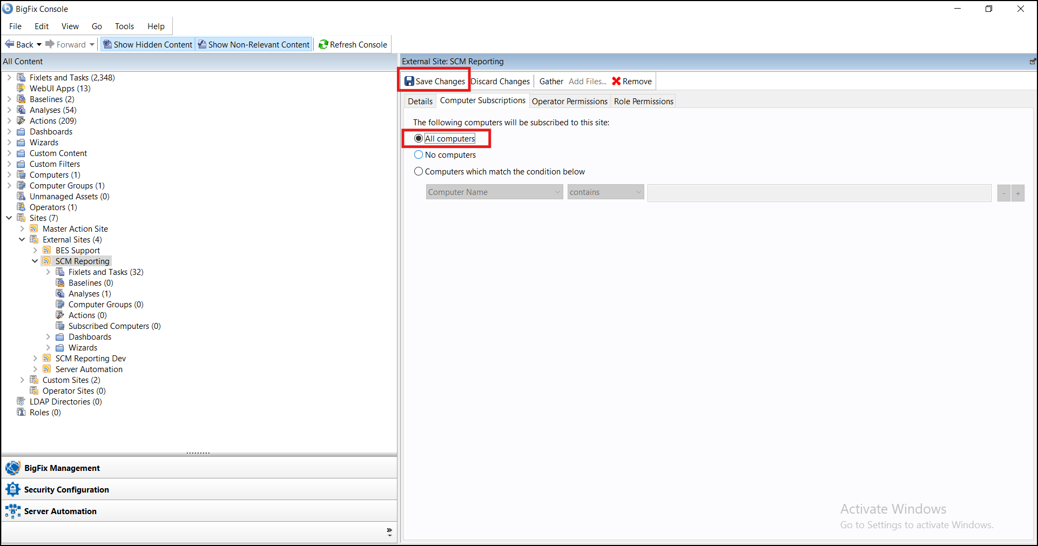This screenshot has height=546, width=1038.
Task: Click the Unmanaged Assets icon
Action: click(21, 196)
